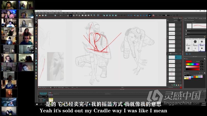
Task: Click the New project toolbar icon
Action: click(37, 15)
